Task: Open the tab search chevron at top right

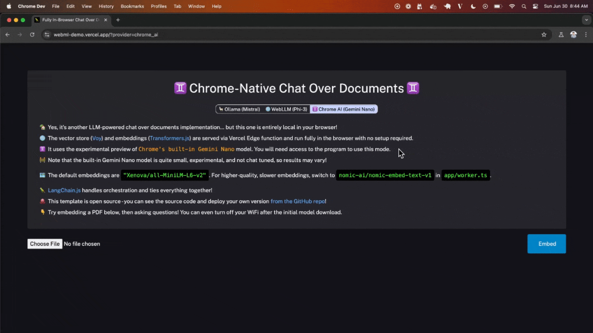Action: tap(587, 19)
